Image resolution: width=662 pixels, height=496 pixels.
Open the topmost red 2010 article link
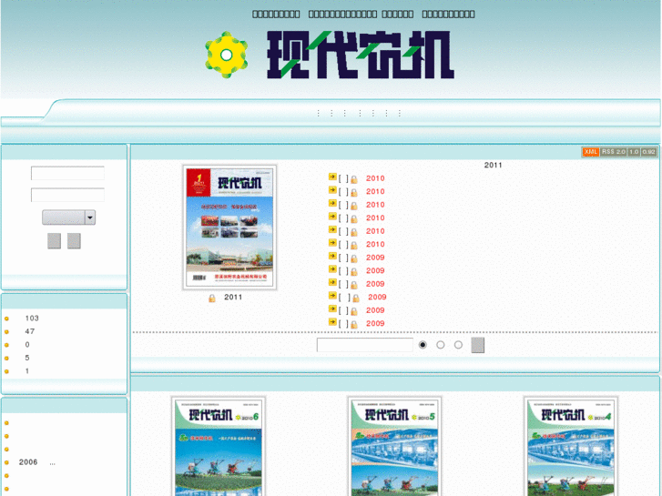click(375, 178)
